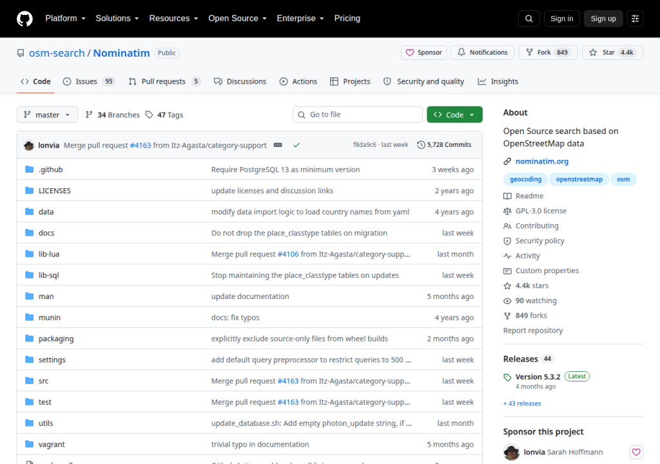The width and height of the screenshot is (660, 464).
Task: Open the Actions tab
Action: point(298,81)
